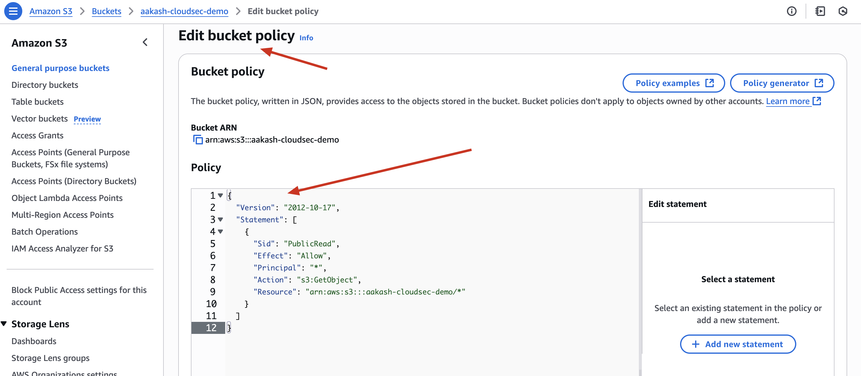Go to Buckets breadcrumb
Screen dimensions: 861x376
pyautogui.click(x=106, y=11)
